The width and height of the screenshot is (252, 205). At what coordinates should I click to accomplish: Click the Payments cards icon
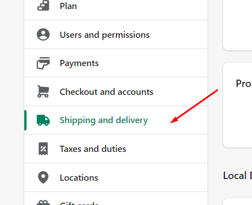(43, 63)
